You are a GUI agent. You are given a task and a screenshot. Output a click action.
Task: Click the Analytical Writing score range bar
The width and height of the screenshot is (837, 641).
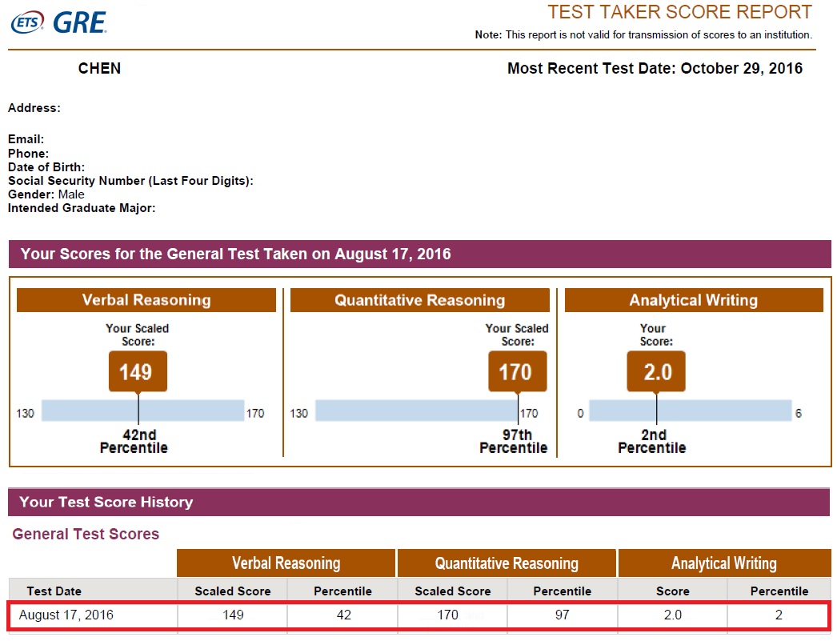coord(691,411)
